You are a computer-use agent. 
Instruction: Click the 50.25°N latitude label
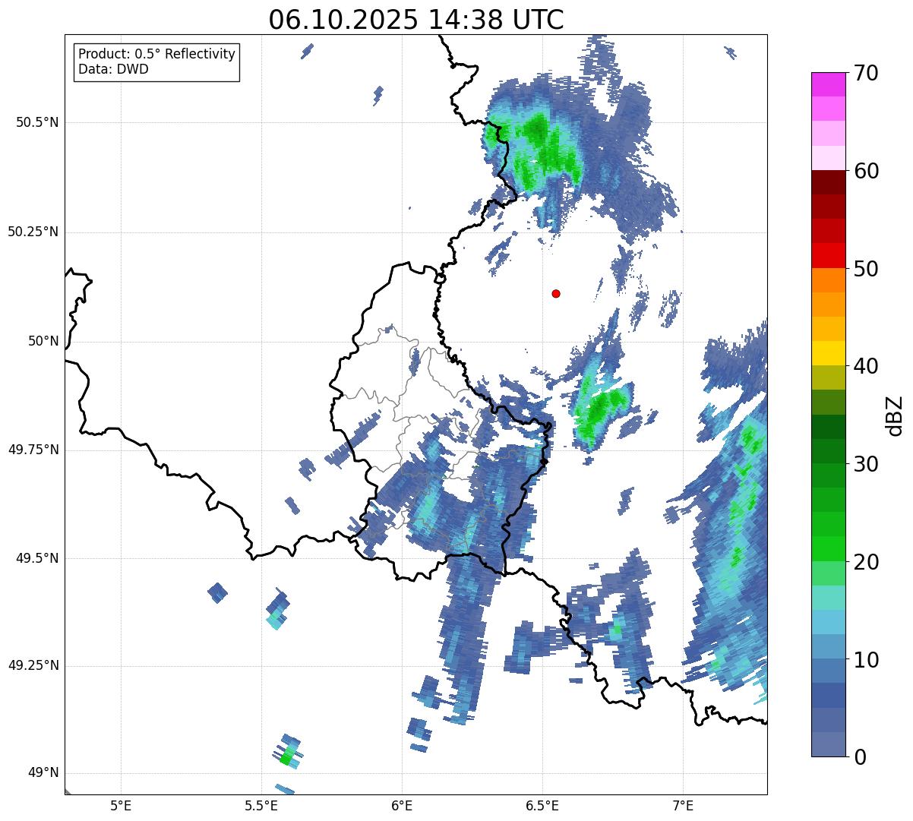[33, 232]
